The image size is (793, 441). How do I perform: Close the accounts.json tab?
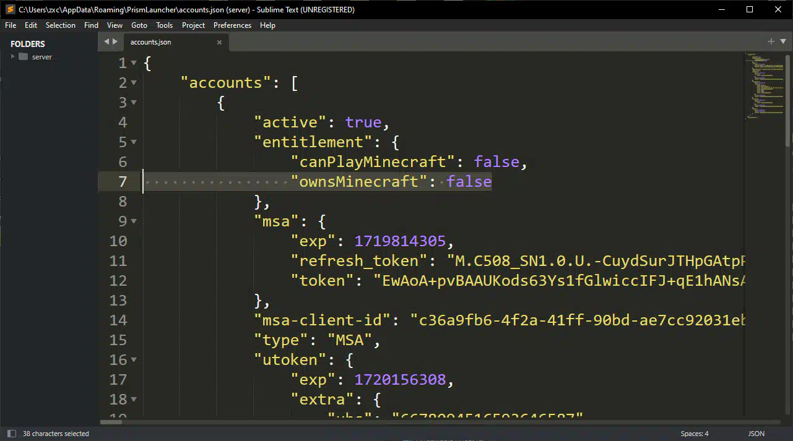(219, 42)
